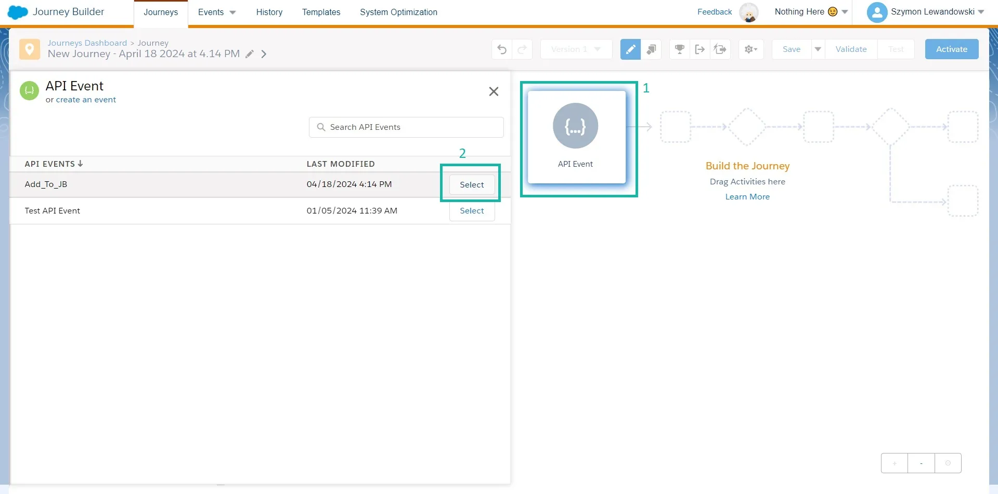Select the Add_To_JB API event
The width and height of the screenshot is (998, 494).
pyautogui.click(x=471, y=184)
